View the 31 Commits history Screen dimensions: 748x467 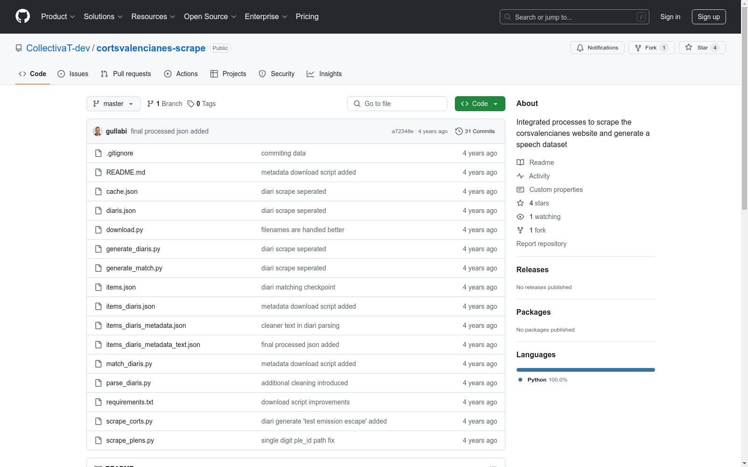click(x=475, y=131)
